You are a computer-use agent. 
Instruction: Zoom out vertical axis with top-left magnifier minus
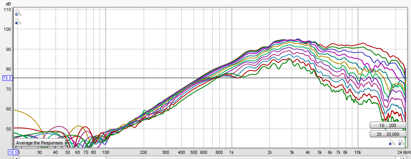[17, 21]
